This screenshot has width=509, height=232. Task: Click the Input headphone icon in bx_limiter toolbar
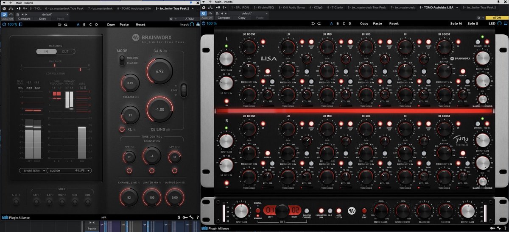click(x=192, y=25)
